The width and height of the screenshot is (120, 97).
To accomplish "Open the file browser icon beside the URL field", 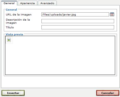I will point(112,14).
